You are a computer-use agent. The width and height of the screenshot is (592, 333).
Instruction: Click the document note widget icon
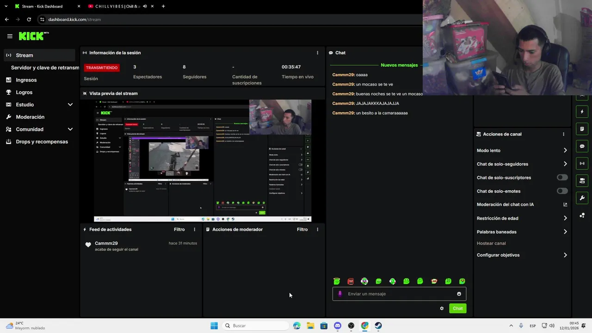click(582, 129)
